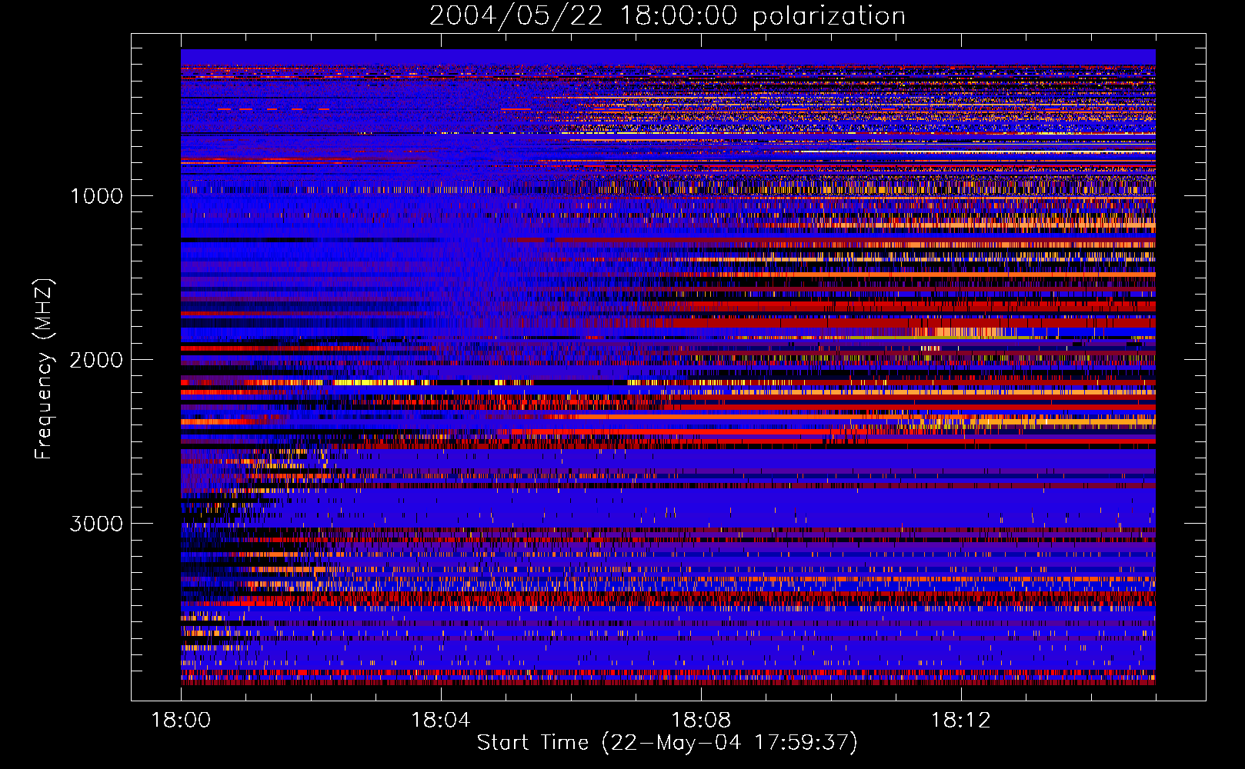This screenshot has height=769, width=1245.
Task: Click the 18:12 time tick label
Action: point(960,721)
